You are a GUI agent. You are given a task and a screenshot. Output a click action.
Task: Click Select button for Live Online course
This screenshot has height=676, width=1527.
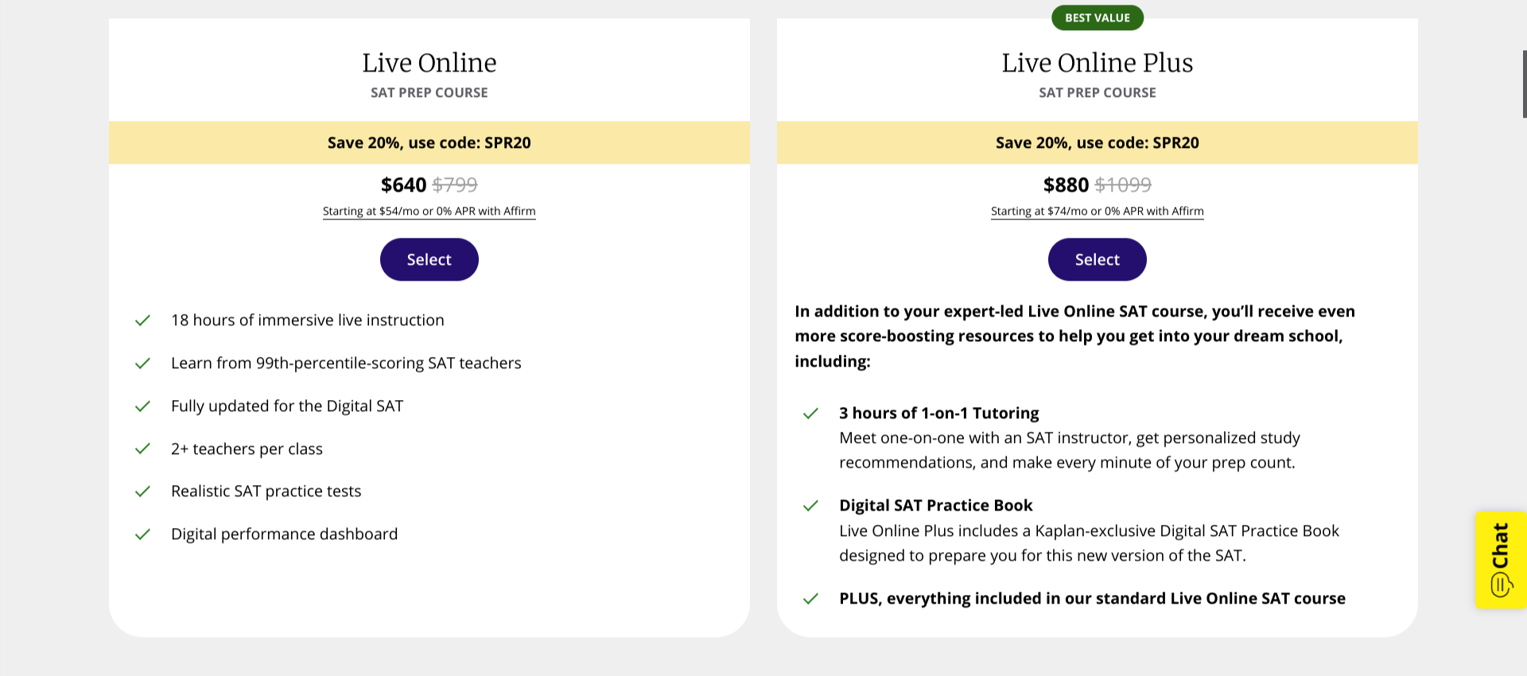point(429,259)
